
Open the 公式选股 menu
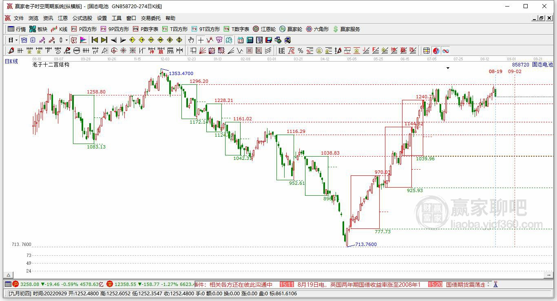82,18
